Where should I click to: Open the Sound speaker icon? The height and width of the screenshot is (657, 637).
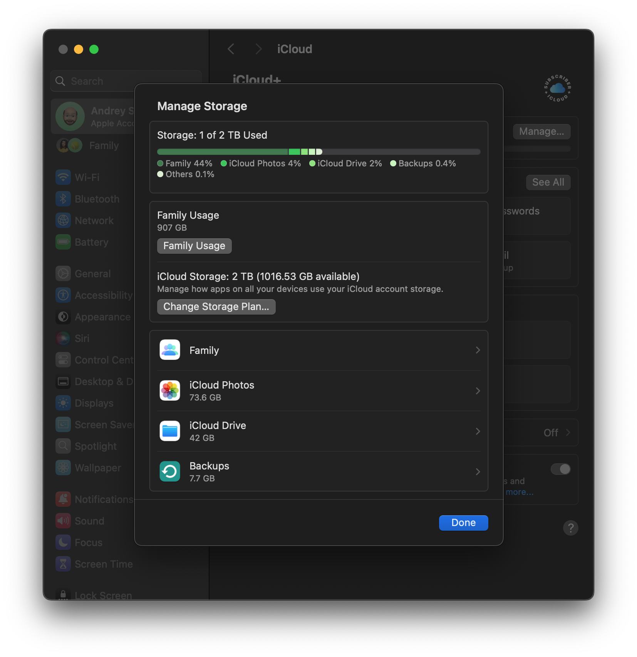tap(63, 521)
